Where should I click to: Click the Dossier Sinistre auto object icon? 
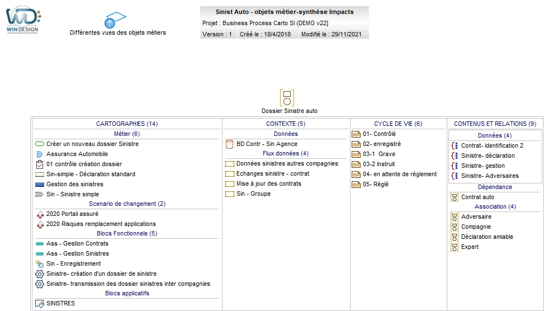[x=287, y=98]
